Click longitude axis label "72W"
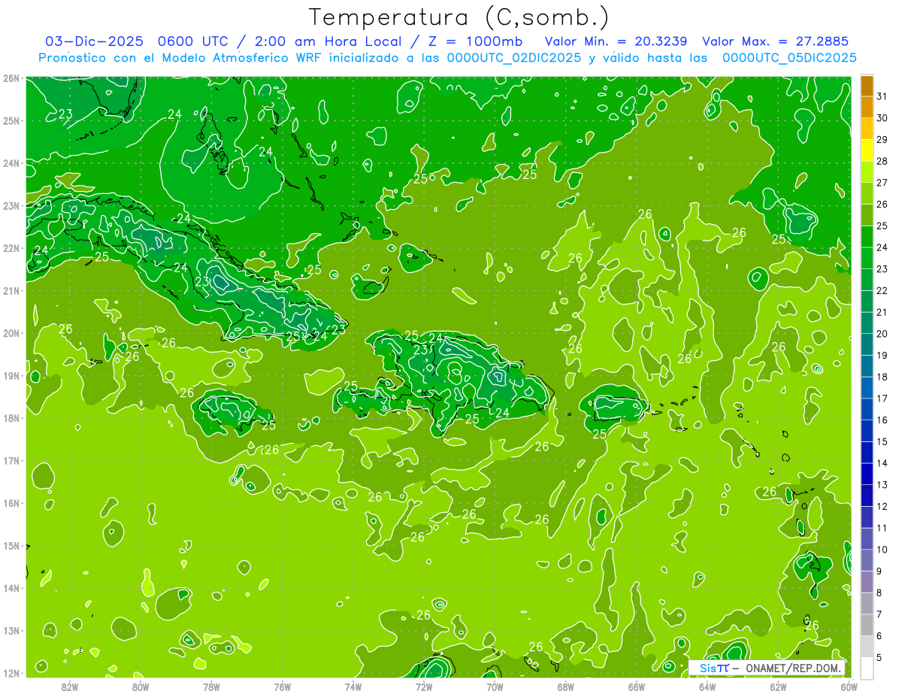902x697 pixels. pyautogui.click(x=424, y=686)
